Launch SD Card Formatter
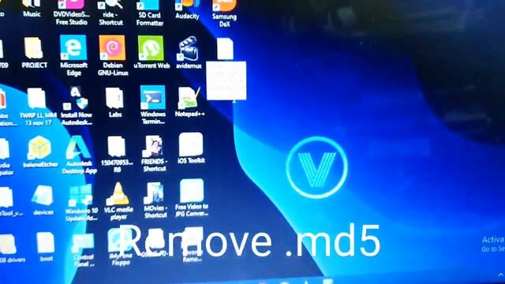The image size is (505, 284). pyautogui.click(x=149, y=13)
